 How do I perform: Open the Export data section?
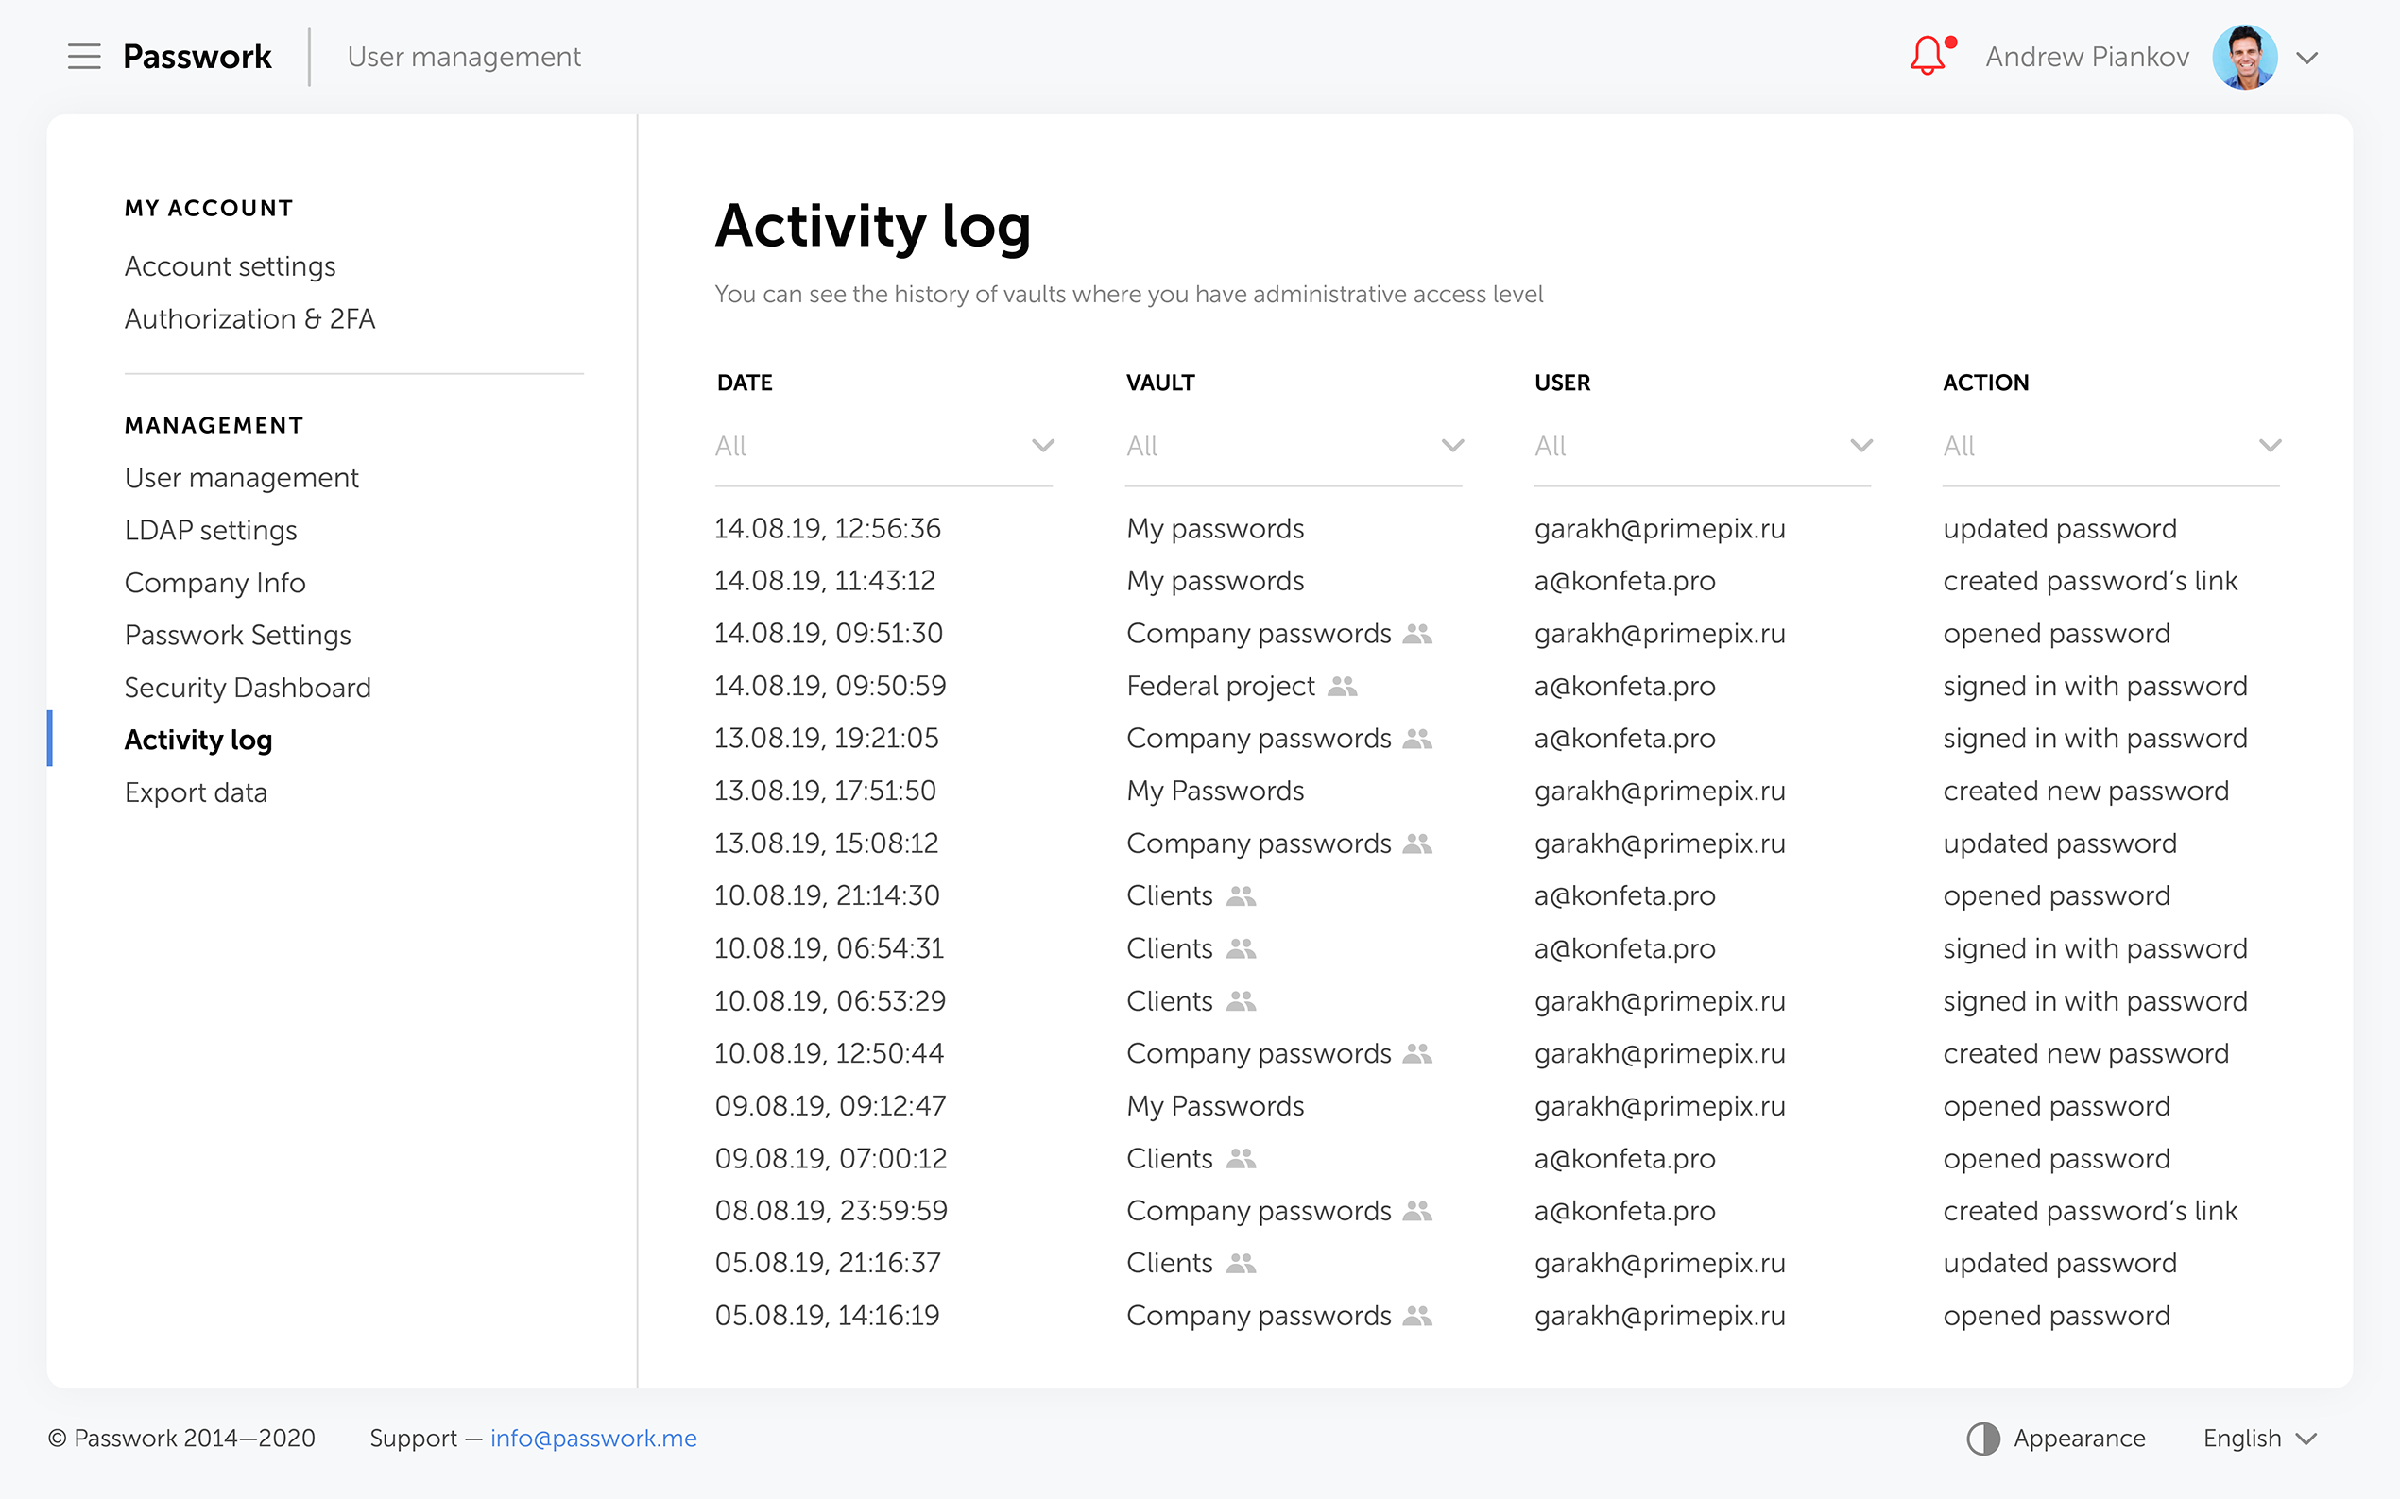point(196,792)
